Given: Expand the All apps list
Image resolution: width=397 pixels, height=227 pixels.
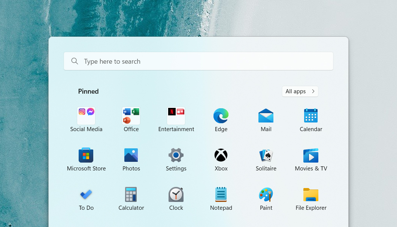Looking at the screenshot, I should [x=300, y=91].
